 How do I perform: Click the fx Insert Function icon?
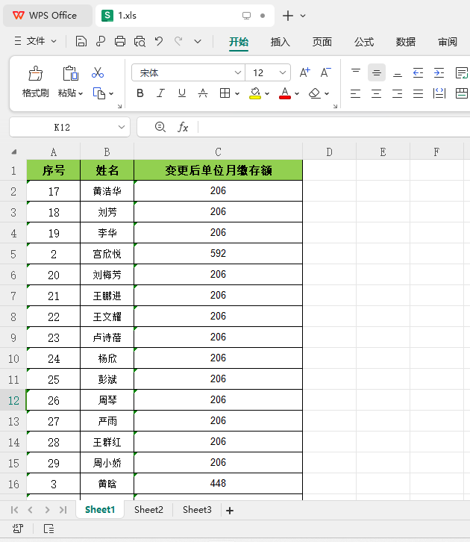pos(183,127)
